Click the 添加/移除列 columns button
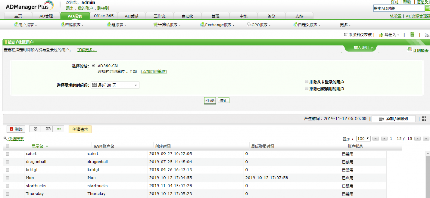This screenshot has height=198, width=430. coord(393,118)
